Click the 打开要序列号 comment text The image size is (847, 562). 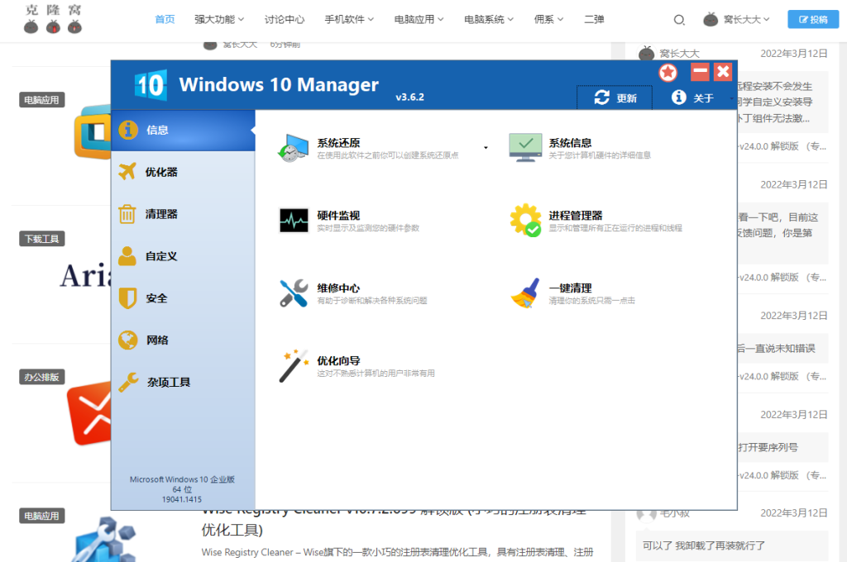[x=768, y=448]
